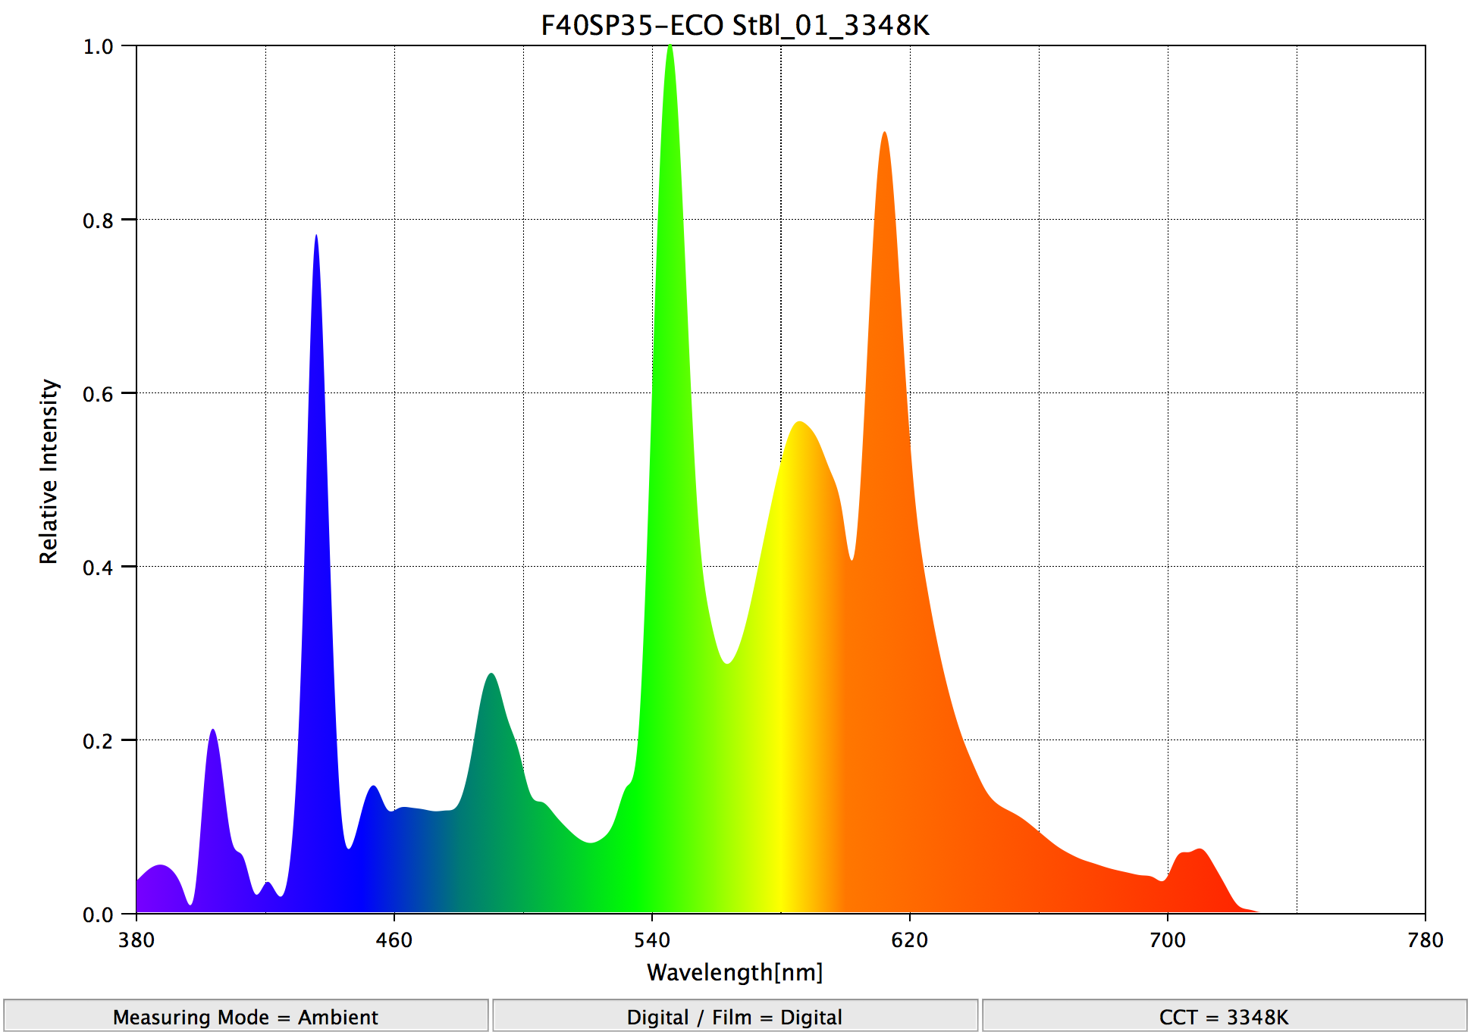Viewport: 1471px width, 1035px height.
Task: Click the Measuring Mode = Ambient button
Action: click(x=245, y=1016)
